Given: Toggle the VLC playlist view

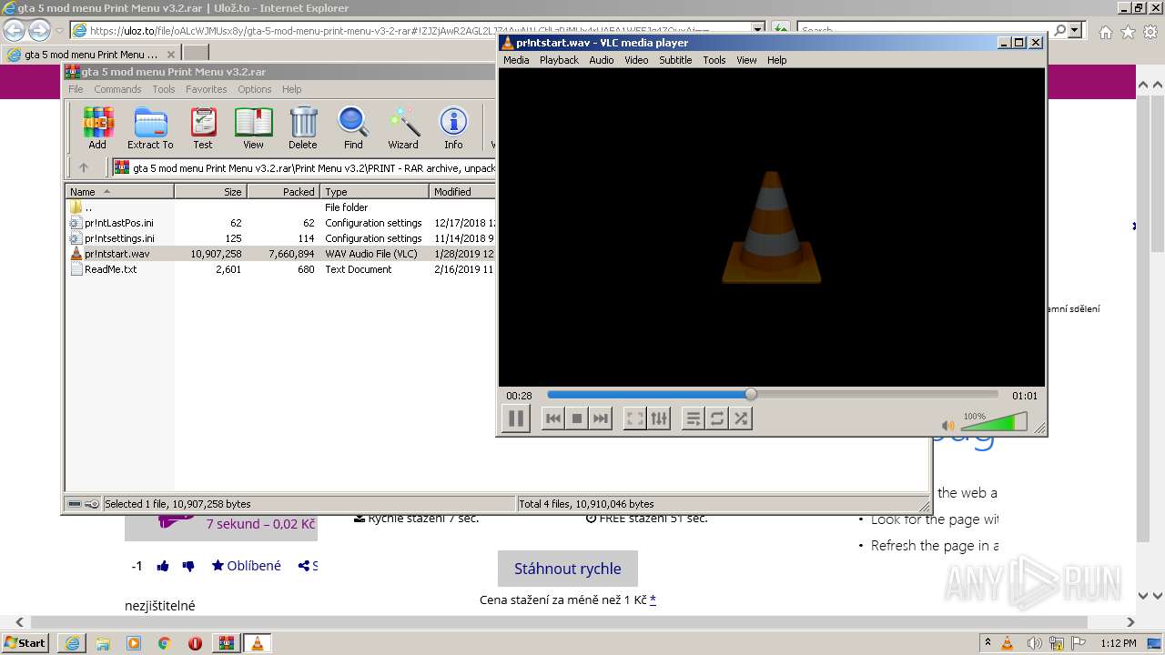Looking at the screenshot, I should (694, 418).
